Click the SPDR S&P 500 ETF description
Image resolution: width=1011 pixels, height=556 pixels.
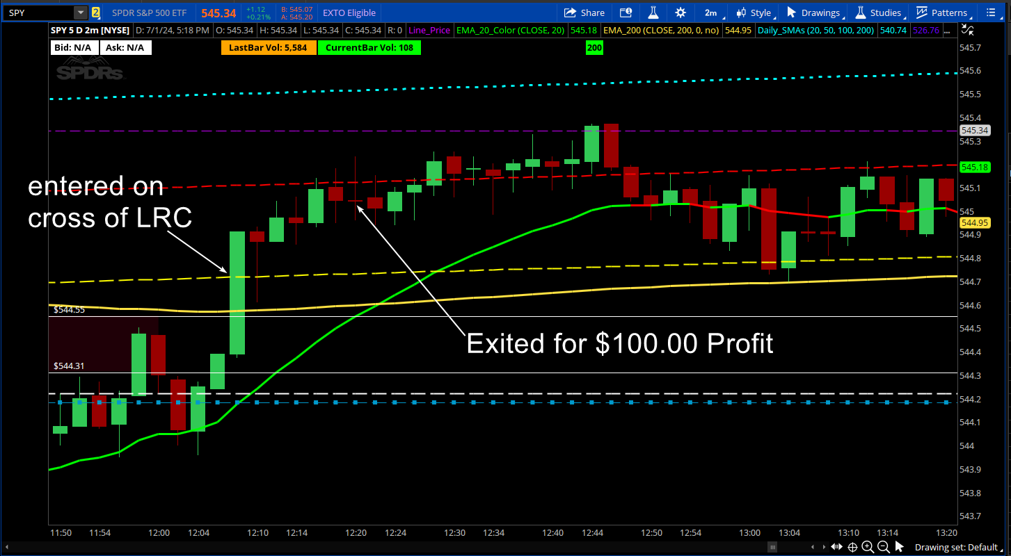(x=149, y=13)
